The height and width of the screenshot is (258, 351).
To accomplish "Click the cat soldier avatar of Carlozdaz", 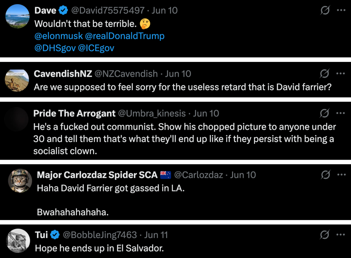I will pos(20,181).
